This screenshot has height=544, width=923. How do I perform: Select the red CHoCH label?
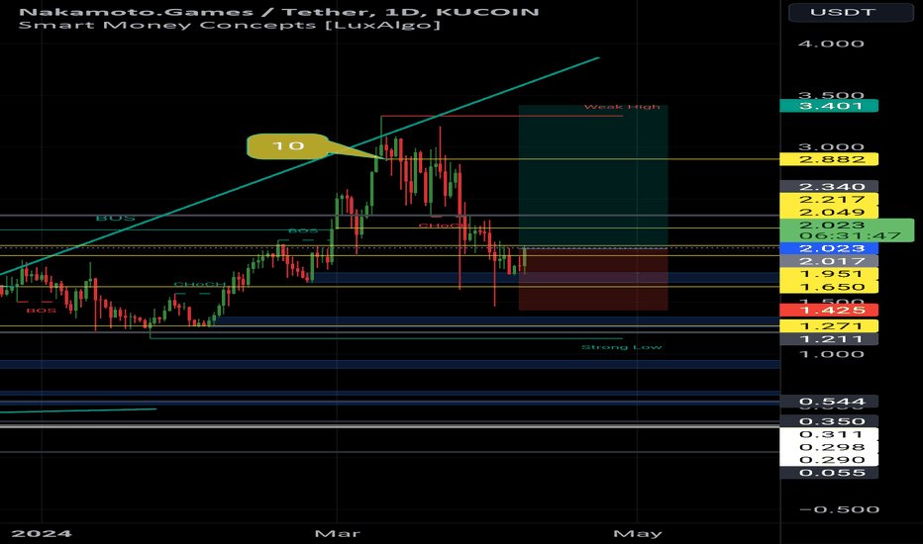pos(444,226)
